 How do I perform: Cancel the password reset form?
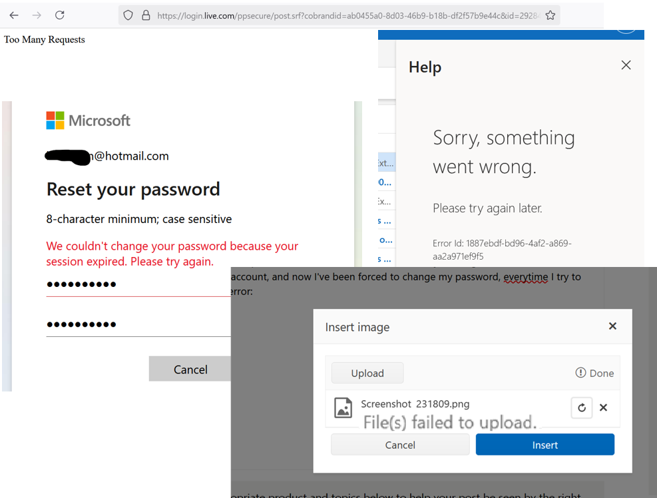[x=190, y=369]
